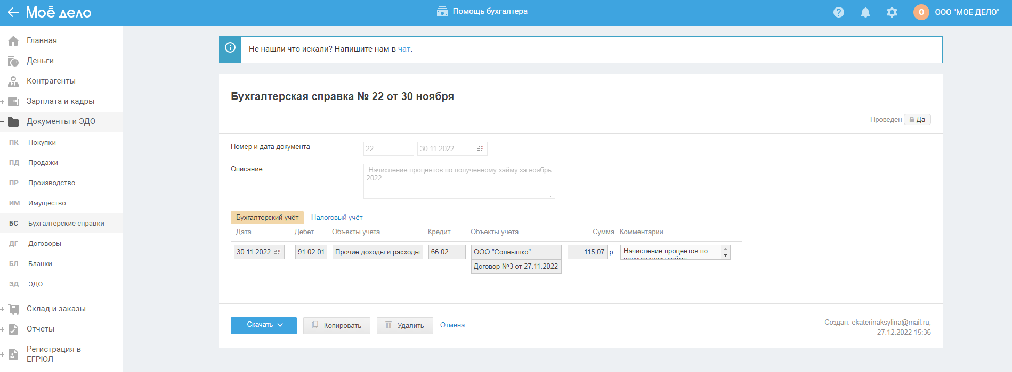Switch to Налоговый учёт tab
Viewport: 1012px width, 372px height.
337,217
